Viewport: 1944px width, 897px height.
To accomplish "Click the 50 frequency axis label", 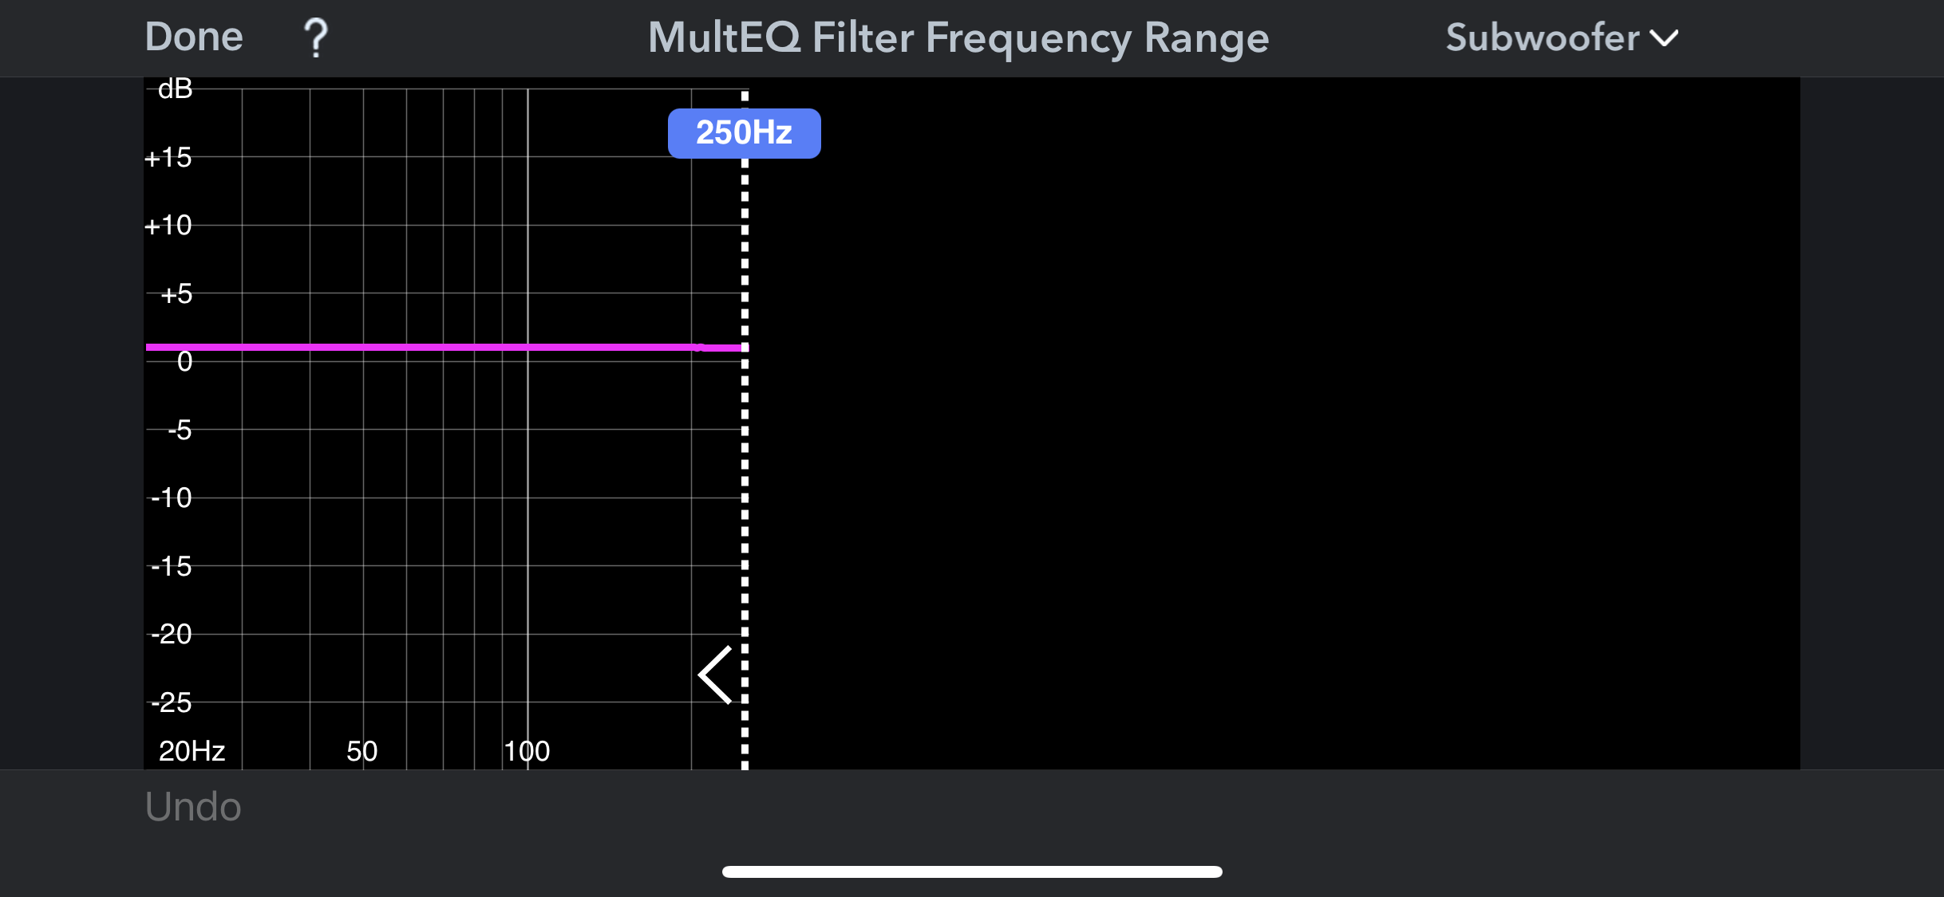I will point(362,751).
